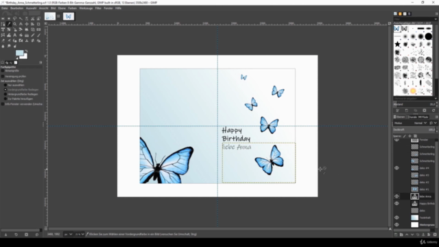
Task: Click the foreground light-blue color swatch
Action: pyautogui.click(x=19, y=52)
